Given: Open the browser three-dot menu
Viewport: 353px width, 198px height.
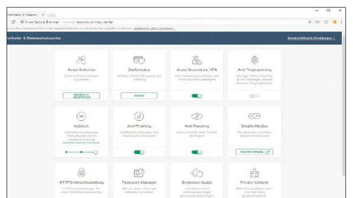Looking at the screenshot, I should click(342, 22).
